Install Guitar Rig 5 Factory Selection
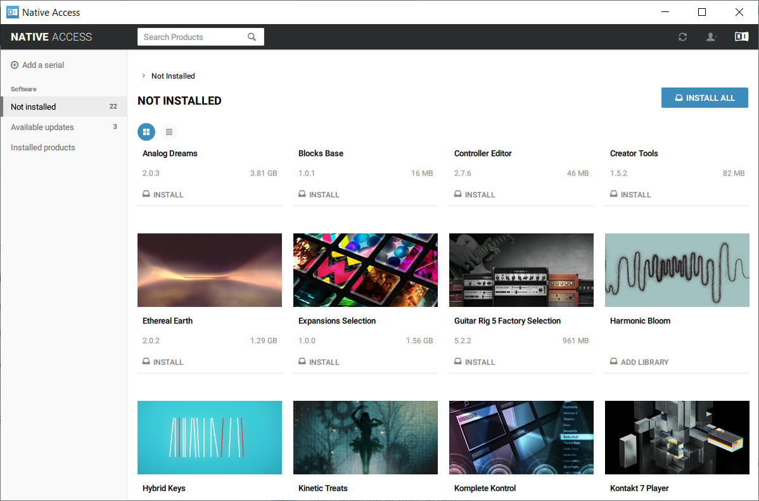 click(475, 362)
